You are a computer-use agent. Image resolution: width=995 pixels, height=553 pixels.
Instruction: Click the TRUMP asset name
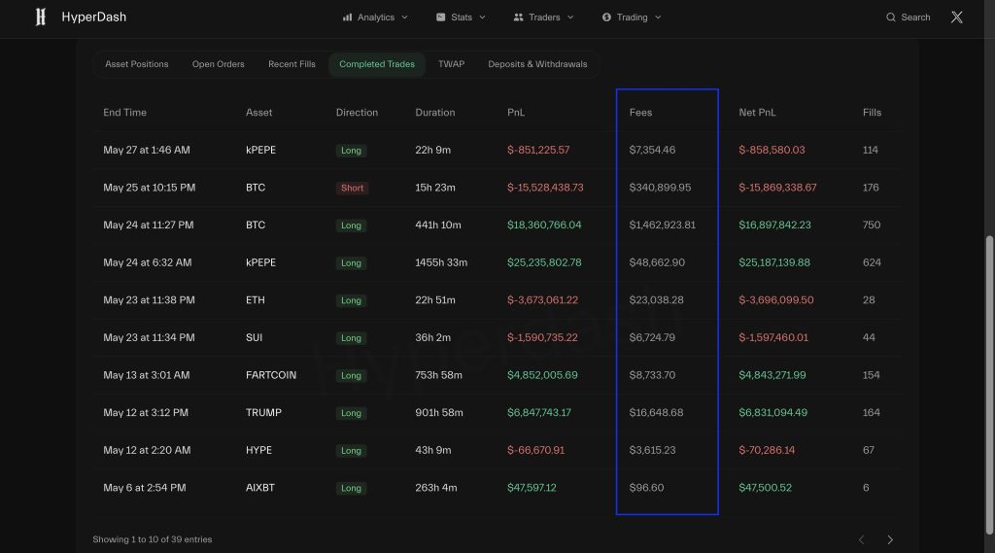coord(263,413)
